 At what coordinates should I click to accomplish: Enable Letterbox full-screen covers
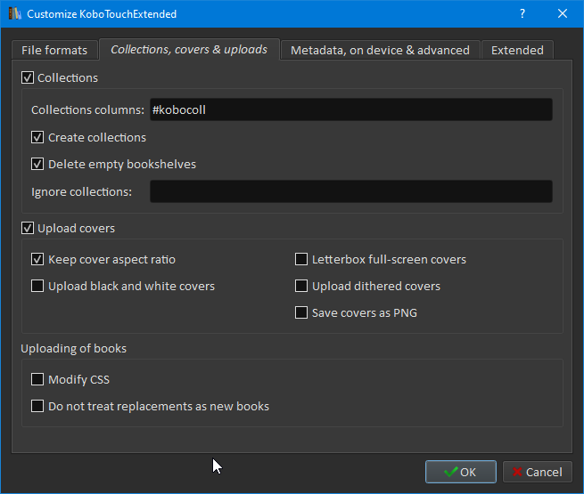[301, 259]
